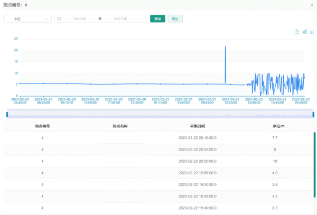Click the spike peak on chart line

tap(226, 46)
